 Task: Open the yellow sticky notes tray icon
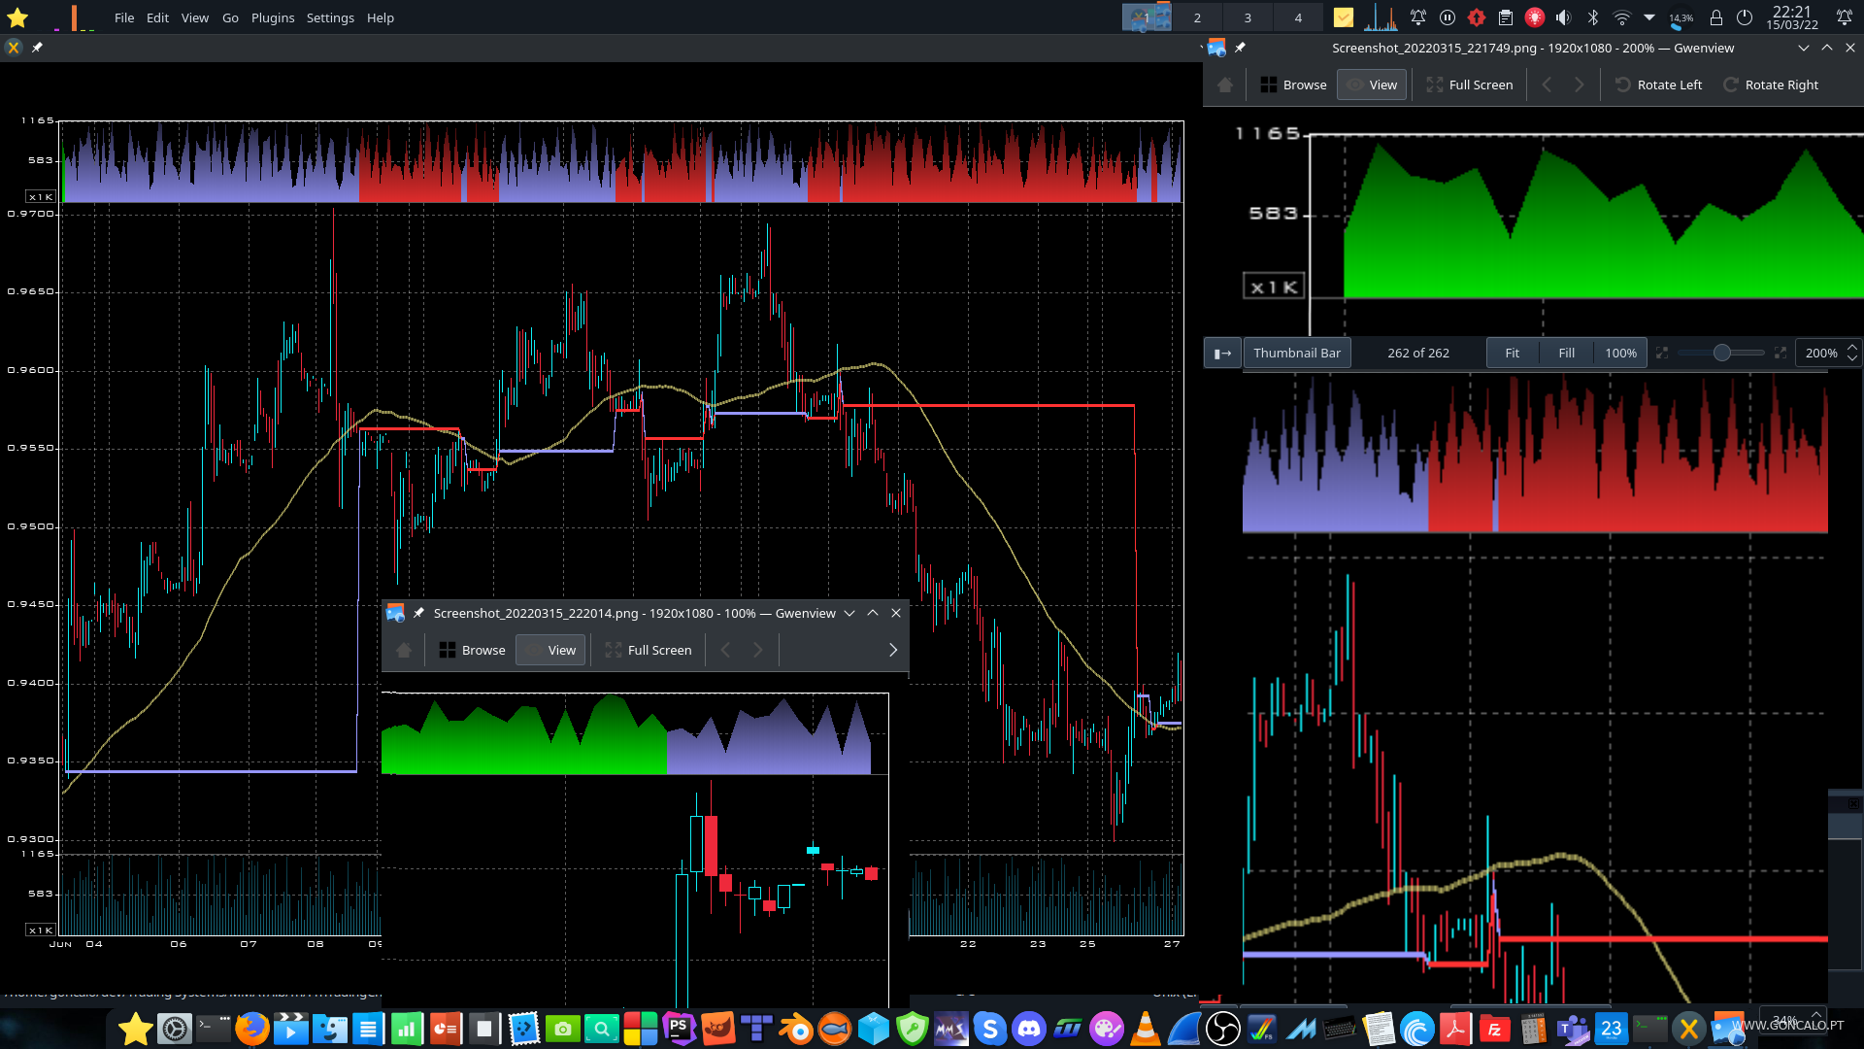pyautogui.click(x=1344, y=17)
